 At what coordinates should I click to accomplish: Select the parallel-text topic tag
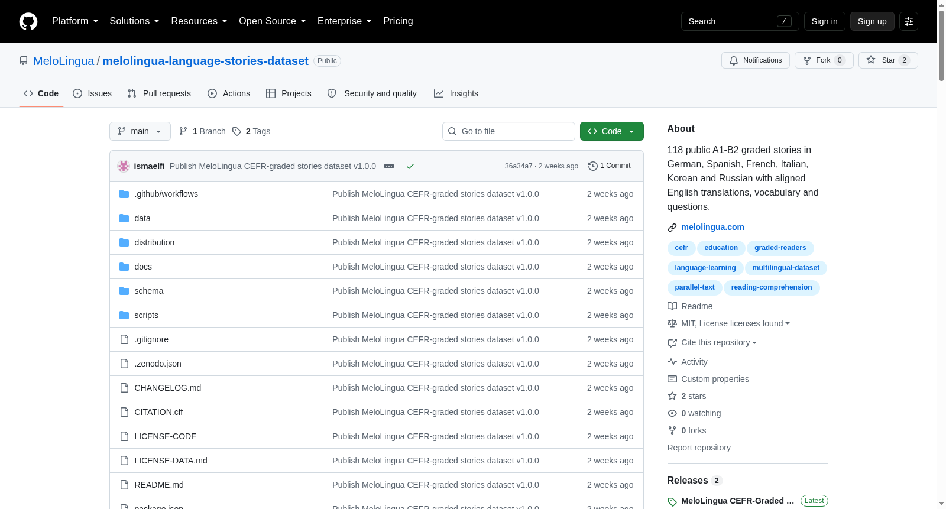(695, 287)
